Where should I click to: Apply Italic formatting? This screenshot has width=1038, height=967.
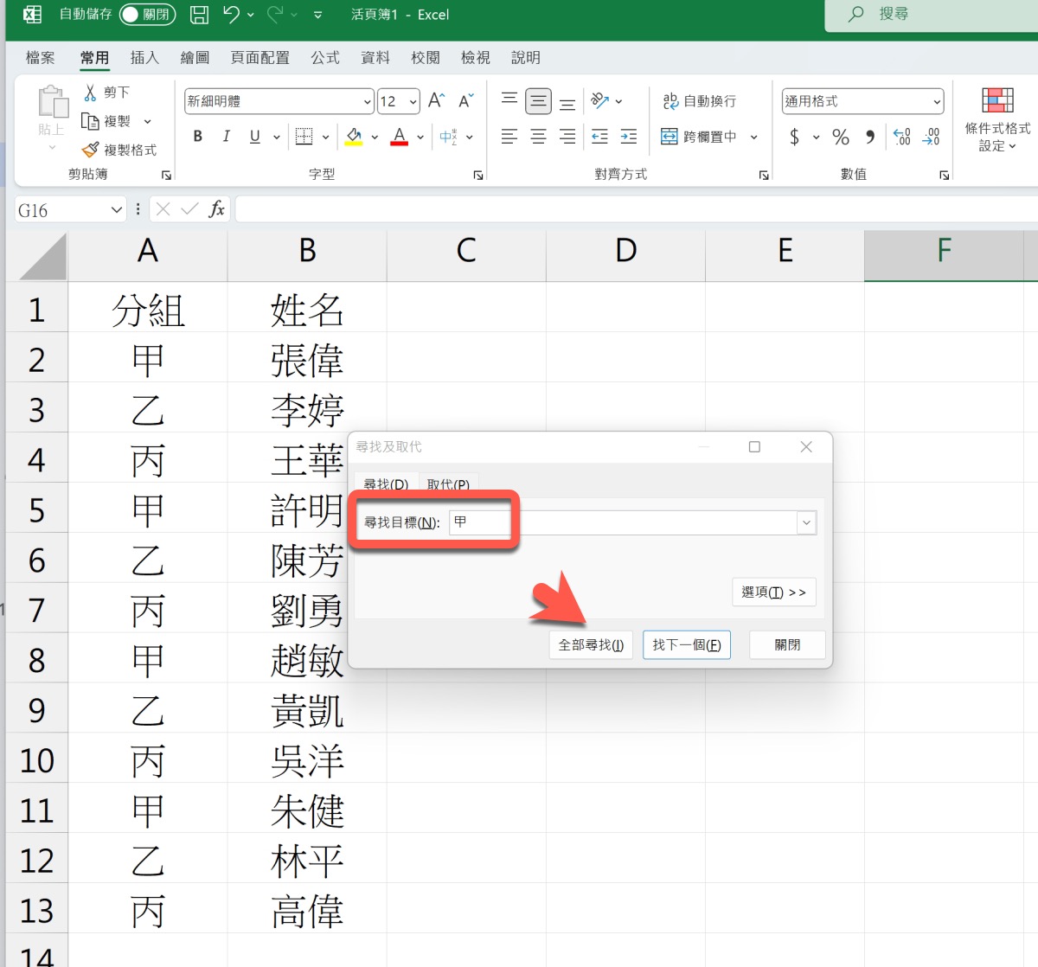point(226,137)
